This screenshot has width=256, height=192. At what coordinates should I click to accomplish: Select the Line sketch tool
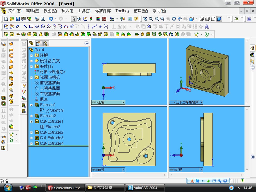[x=25, y=26]
